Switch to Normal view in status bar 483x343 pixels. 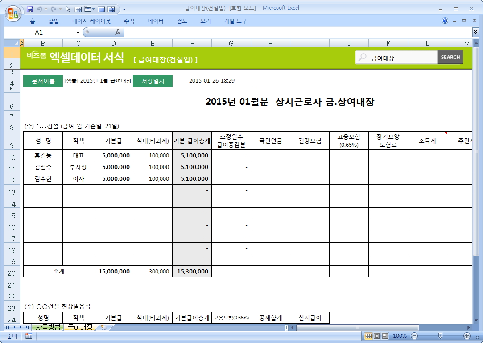click(x=368, y=336)
